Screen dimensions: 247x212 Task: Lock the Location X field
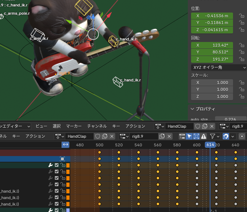242,16
